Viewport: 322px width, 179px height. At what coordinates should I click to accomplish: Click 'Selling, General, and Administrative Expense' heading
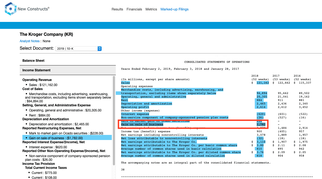coord(57,105)
